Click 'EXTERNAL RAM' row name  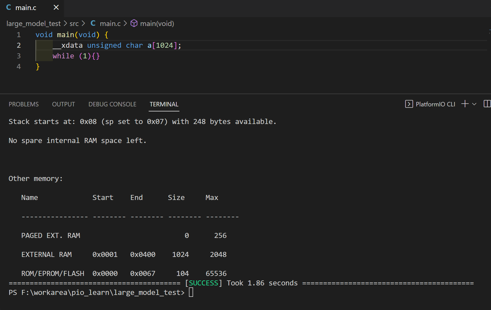point(46,254)
